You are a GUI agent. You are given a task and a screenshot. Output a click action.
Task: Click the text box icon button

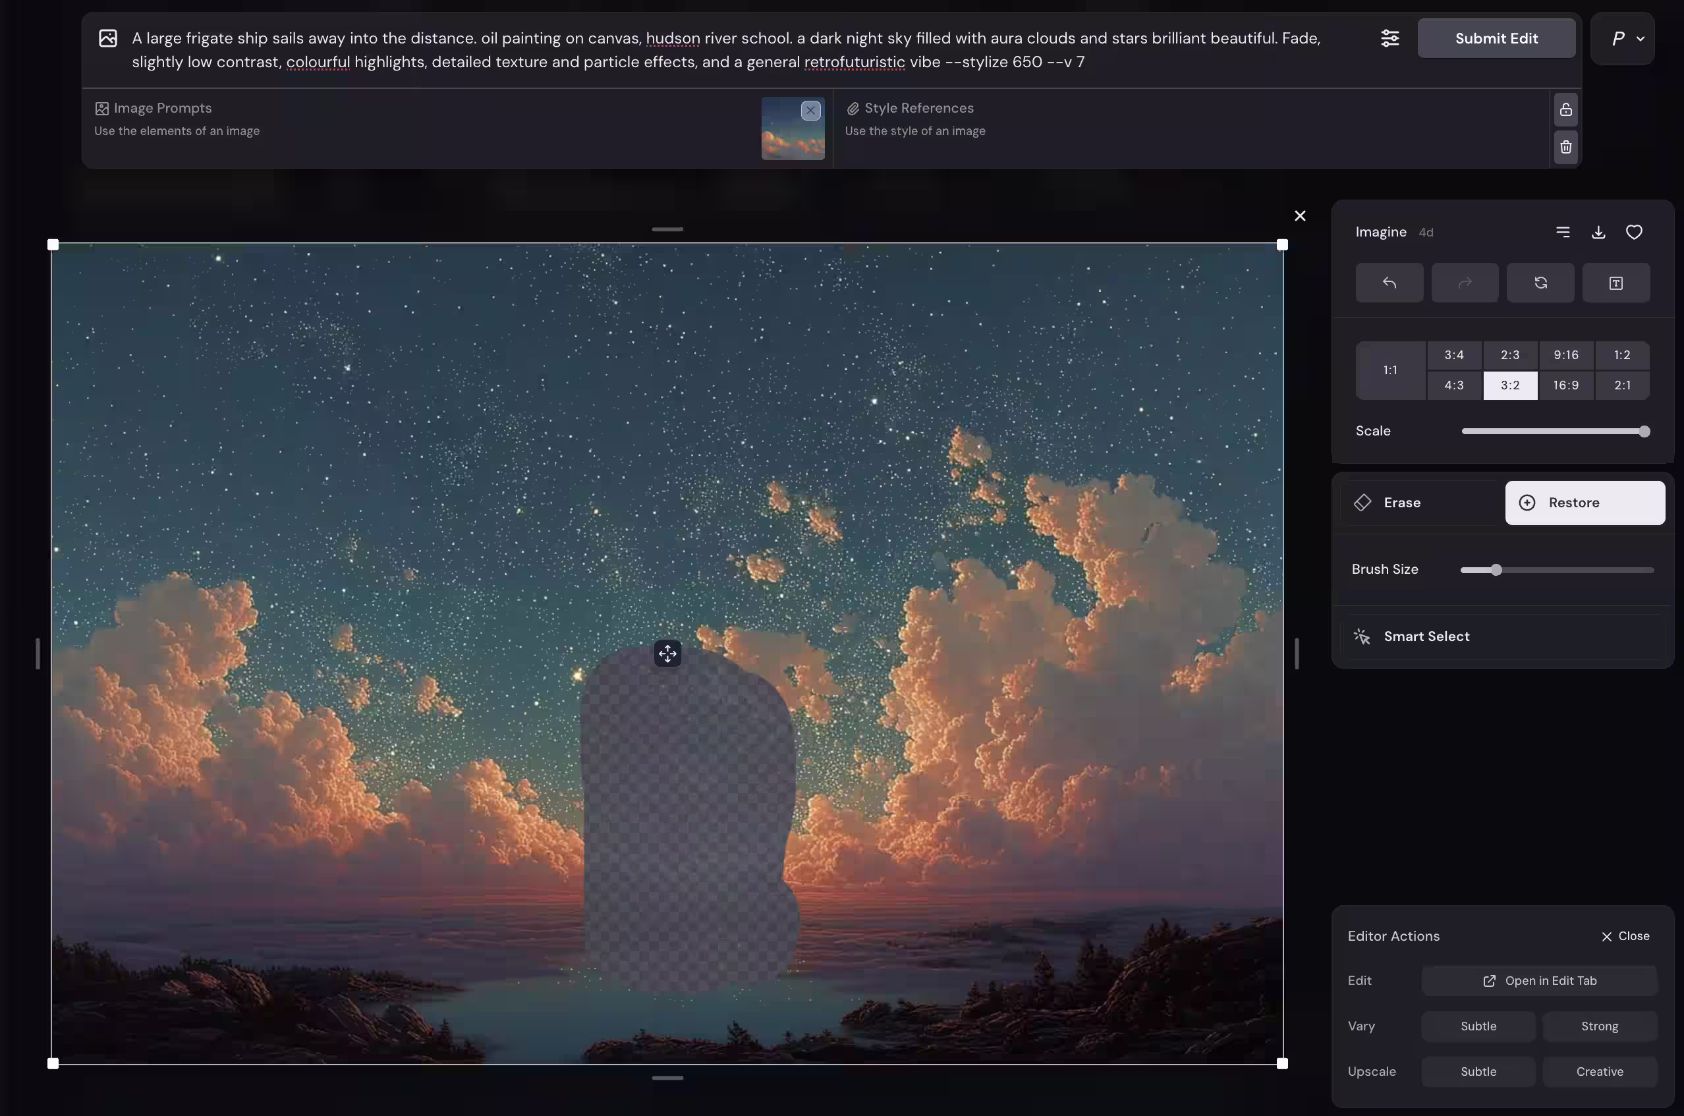pos(1615,283)
